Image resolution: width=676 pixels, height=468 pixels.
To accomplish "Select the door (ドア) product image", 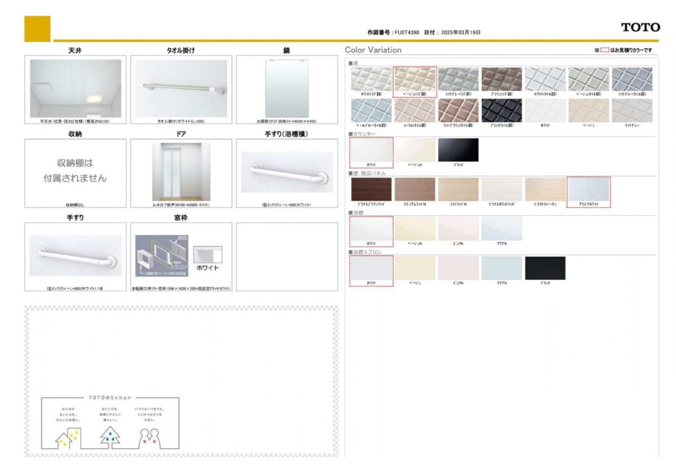I will coord(181,172).
